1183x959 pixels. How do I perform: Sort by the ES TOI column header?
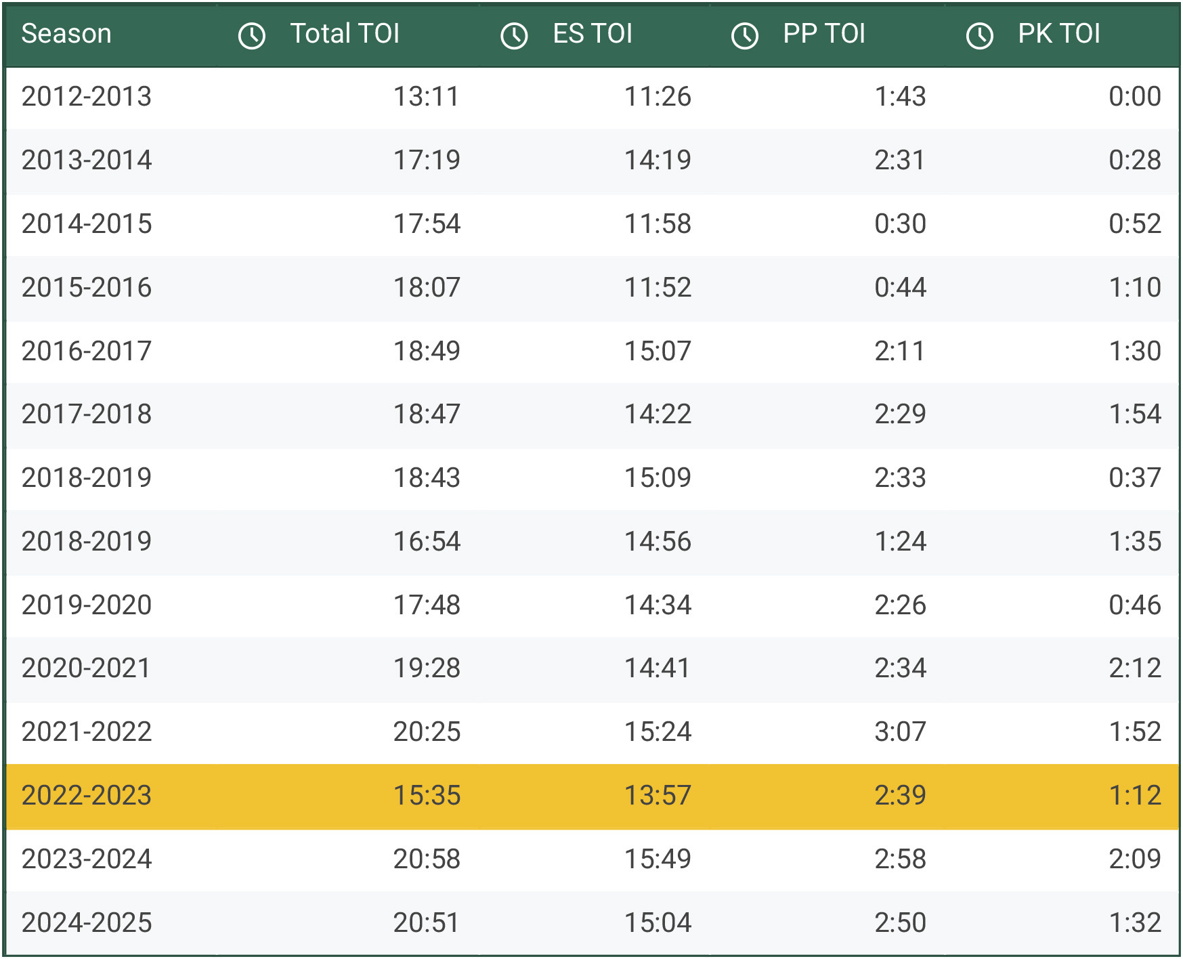pos(593,34)
